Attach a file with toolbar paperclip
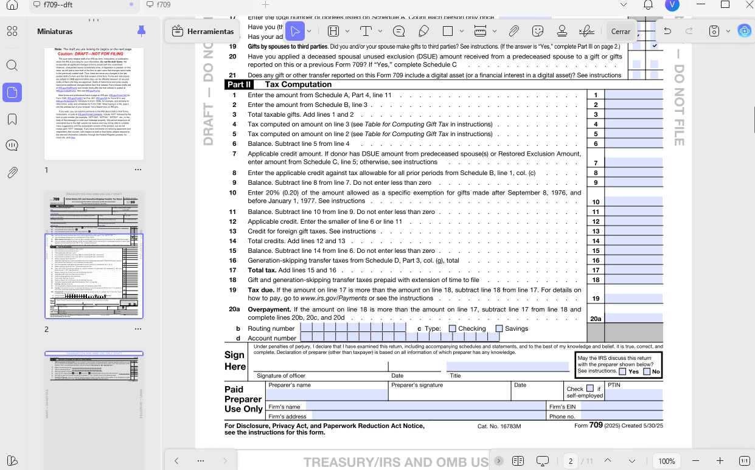This screenshot has height=470, width=755. (x=513, y=31)
